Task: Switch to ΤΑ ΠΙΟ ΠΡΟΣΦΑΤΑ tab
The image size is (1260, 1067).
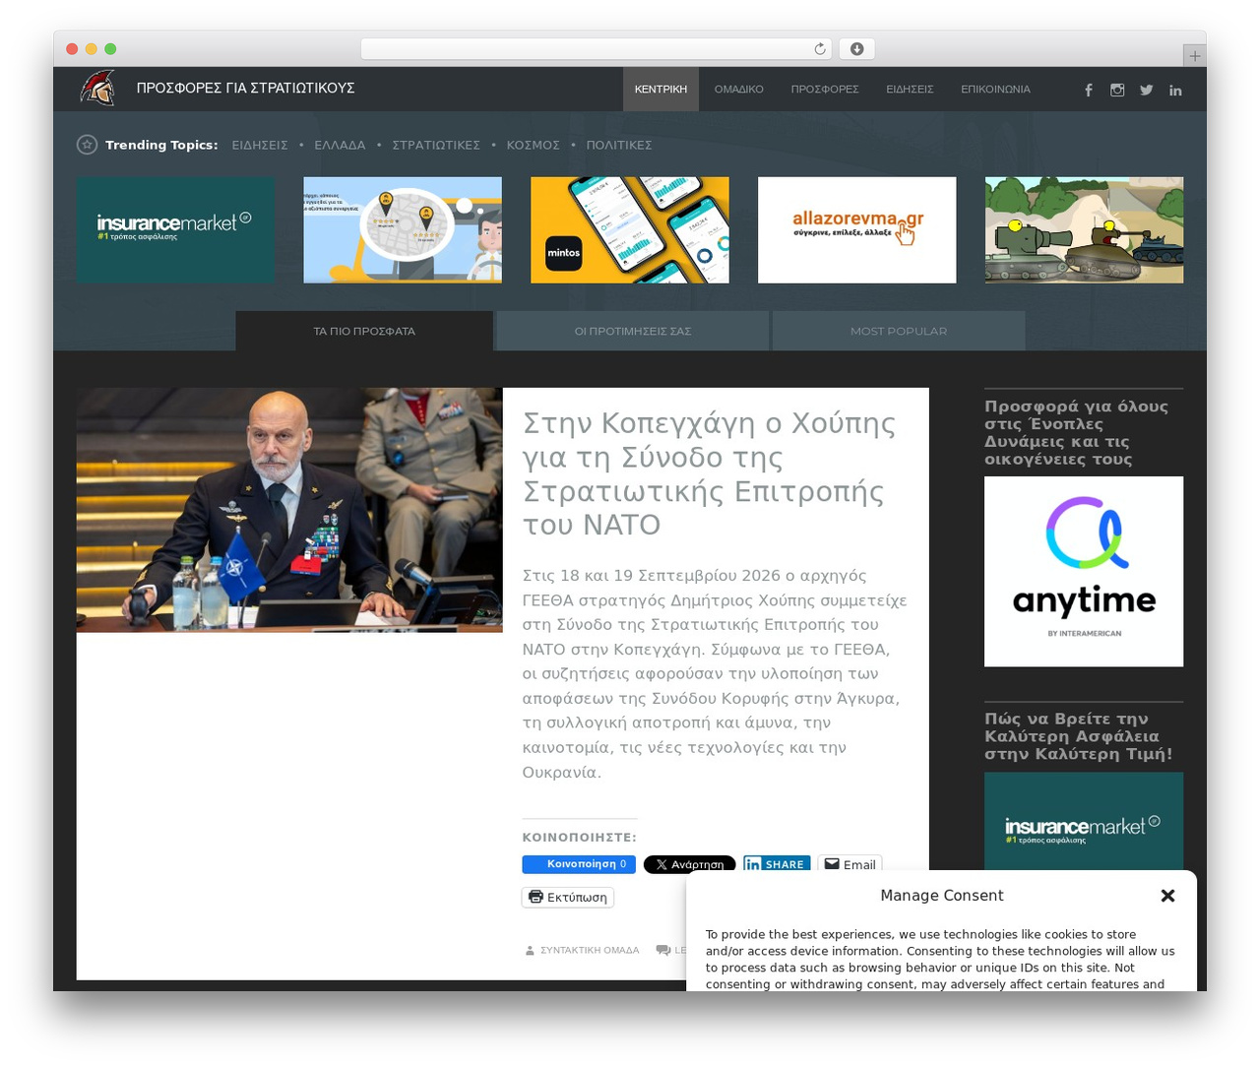Action: (x=364, y=331)
